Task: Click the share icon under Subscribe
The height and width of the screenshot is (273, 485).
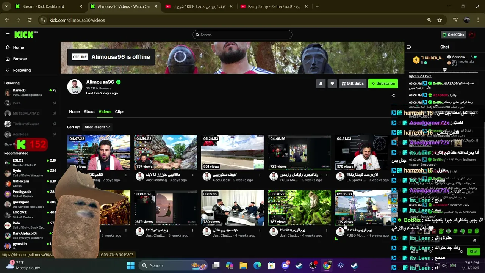Action: pyautogui.click(x=393, y=96)
